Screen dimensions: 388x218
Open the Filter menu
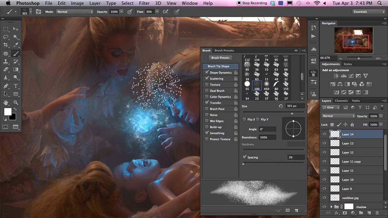pos(144,3)
